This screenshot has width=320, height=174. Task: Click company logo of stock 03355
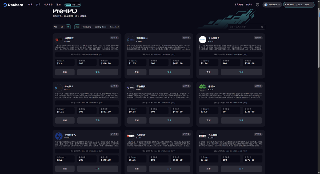point(131,136)
